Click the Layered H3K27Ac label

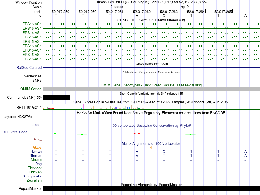18,117
